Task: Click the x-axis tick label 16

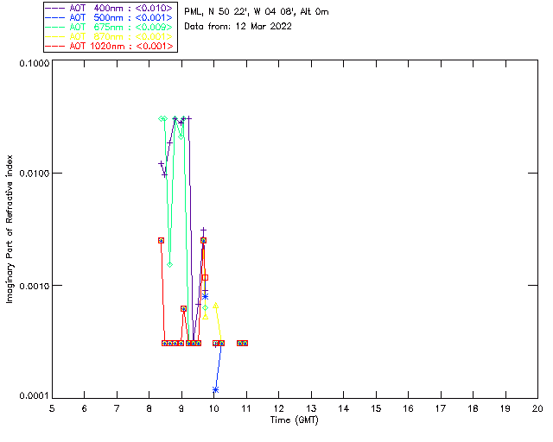Action: [x=408, y=408]
